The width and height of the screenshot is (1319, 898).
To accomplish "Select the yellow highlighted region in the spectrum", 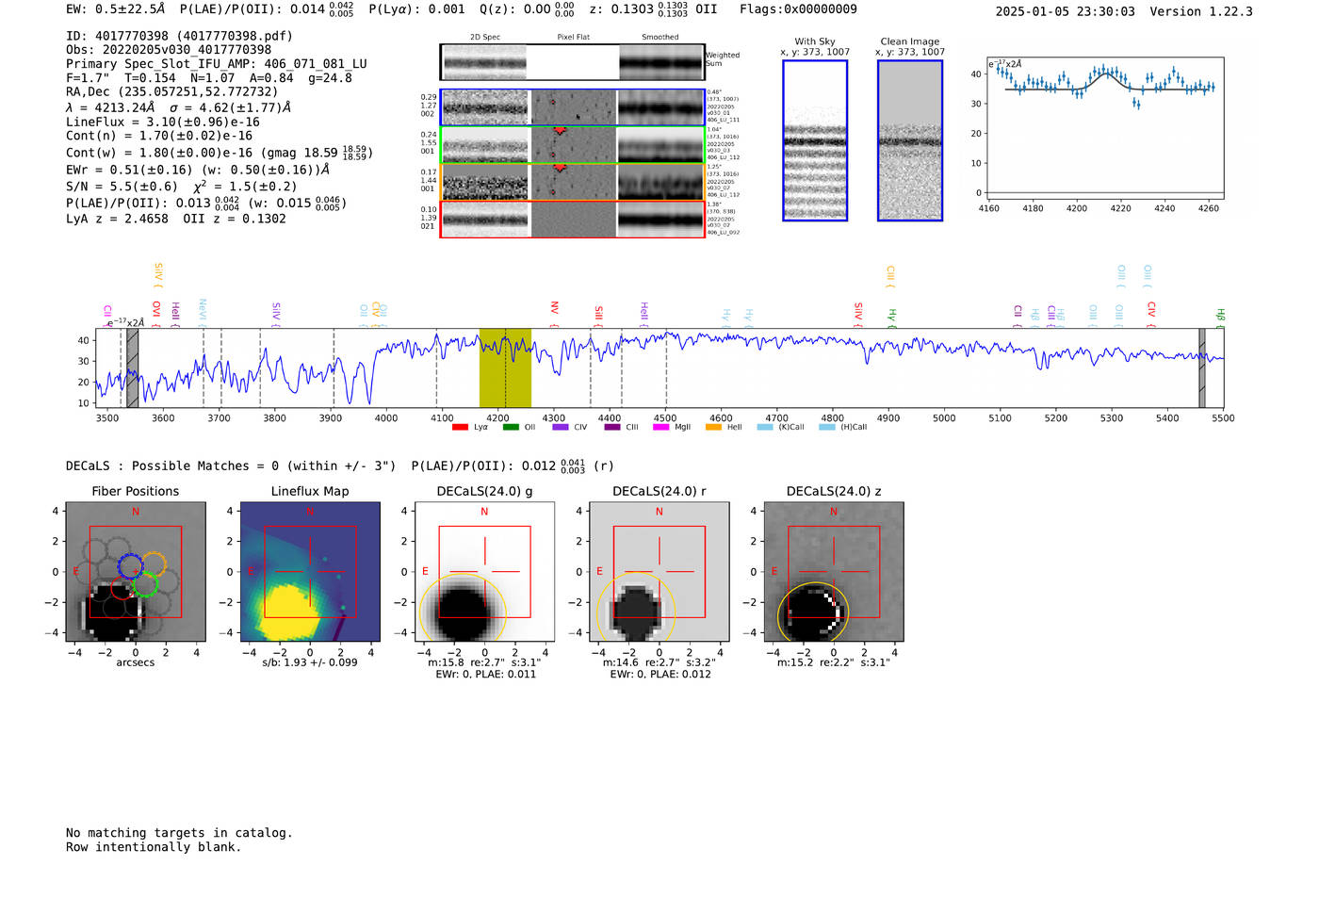I will pos(505,367).
